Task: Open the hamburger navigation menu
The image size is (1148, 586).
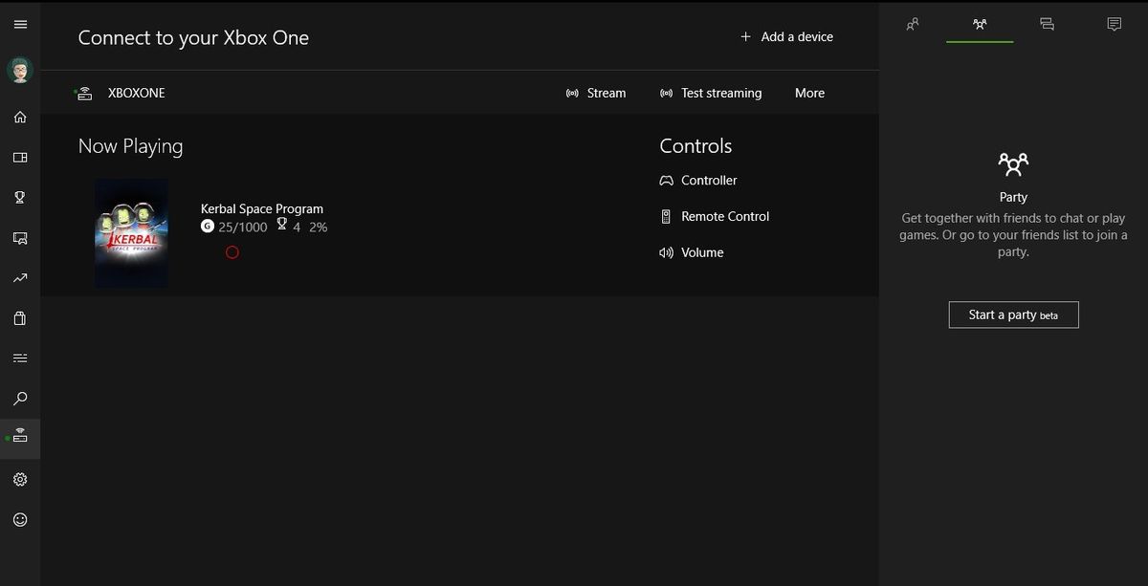Action: [x=20, y=24]
